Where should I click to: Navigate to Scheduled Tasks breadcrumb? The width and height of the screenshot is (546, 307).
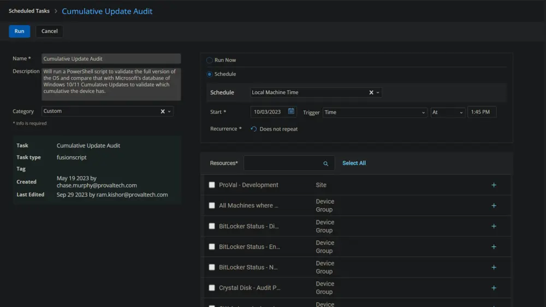pyautogui.click(x=29, y=11)
